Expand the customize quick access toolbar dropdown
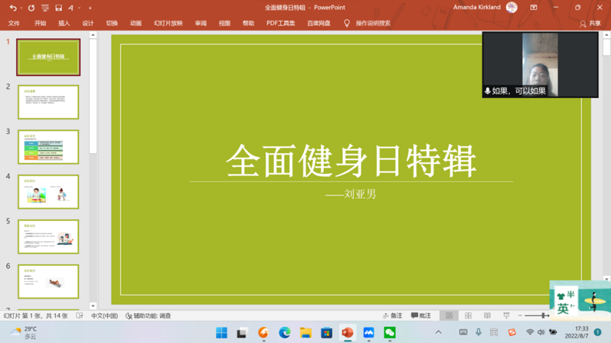This screenshot has width=611, height=343. (90, 8)
